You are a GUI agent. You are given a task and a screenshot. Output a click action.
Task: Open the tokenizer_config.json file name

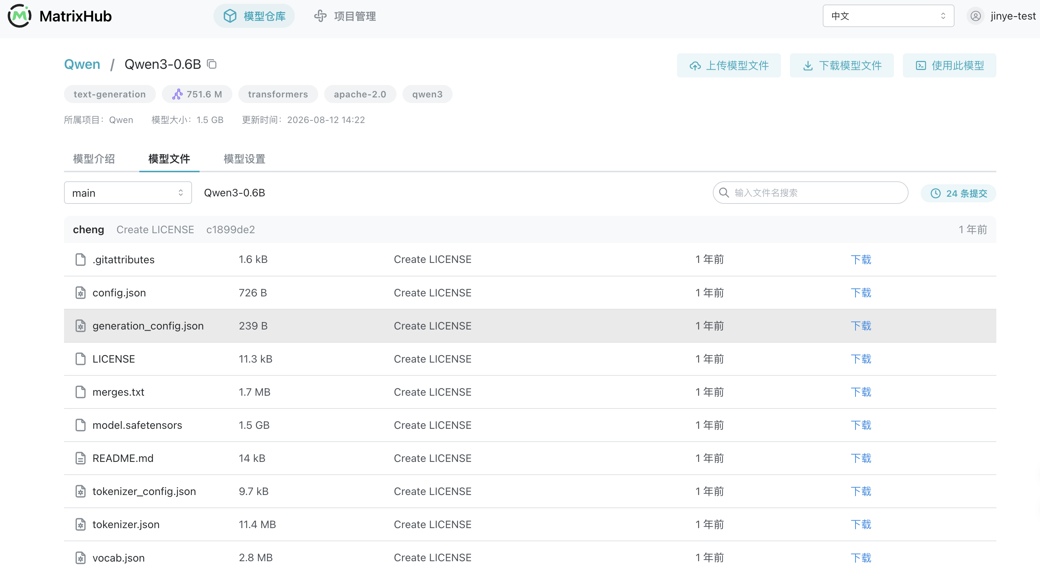coord(144,491)
